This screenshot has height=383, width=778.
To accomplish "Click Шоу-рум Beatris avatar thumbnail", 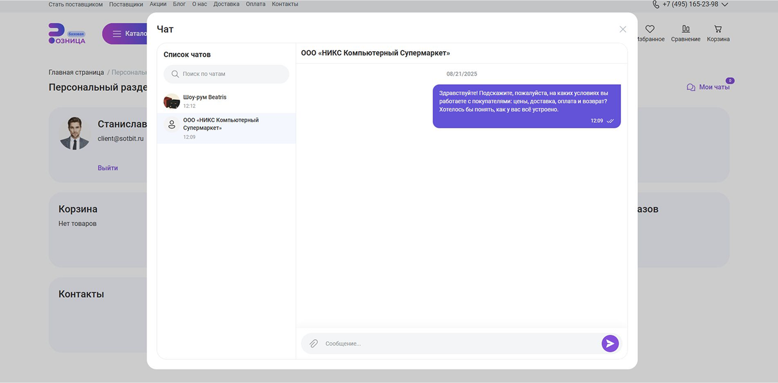I will [172, 102].
